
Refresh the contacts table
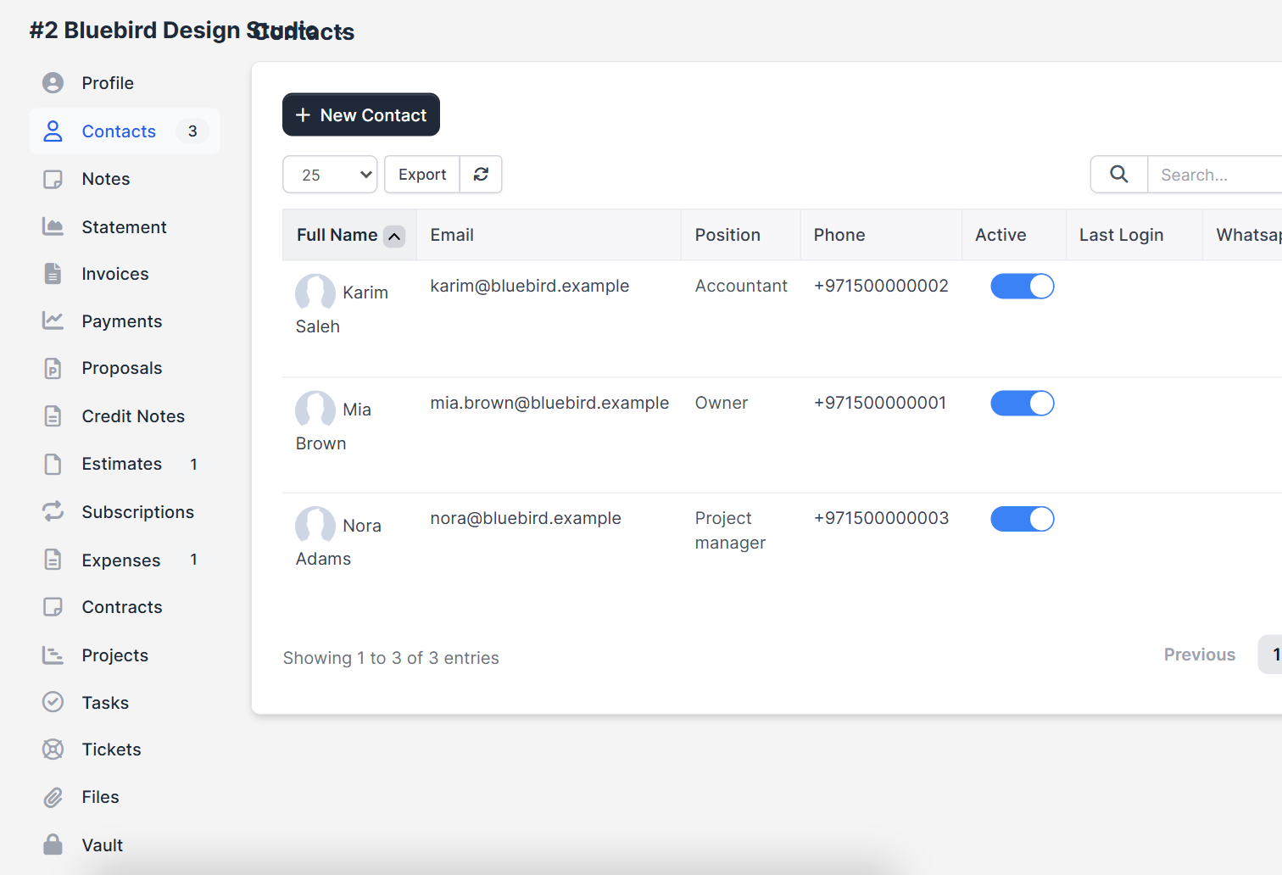pos(481,174)
